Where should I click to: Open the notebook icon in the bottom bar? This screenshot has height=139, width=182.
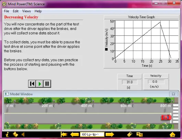pyautogui.click(x=15, y=135)
